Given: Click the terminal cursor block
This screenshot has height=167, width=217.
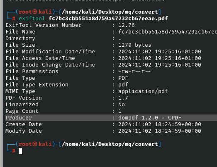Looking at the screenshot, I should (x=20, y=151).
